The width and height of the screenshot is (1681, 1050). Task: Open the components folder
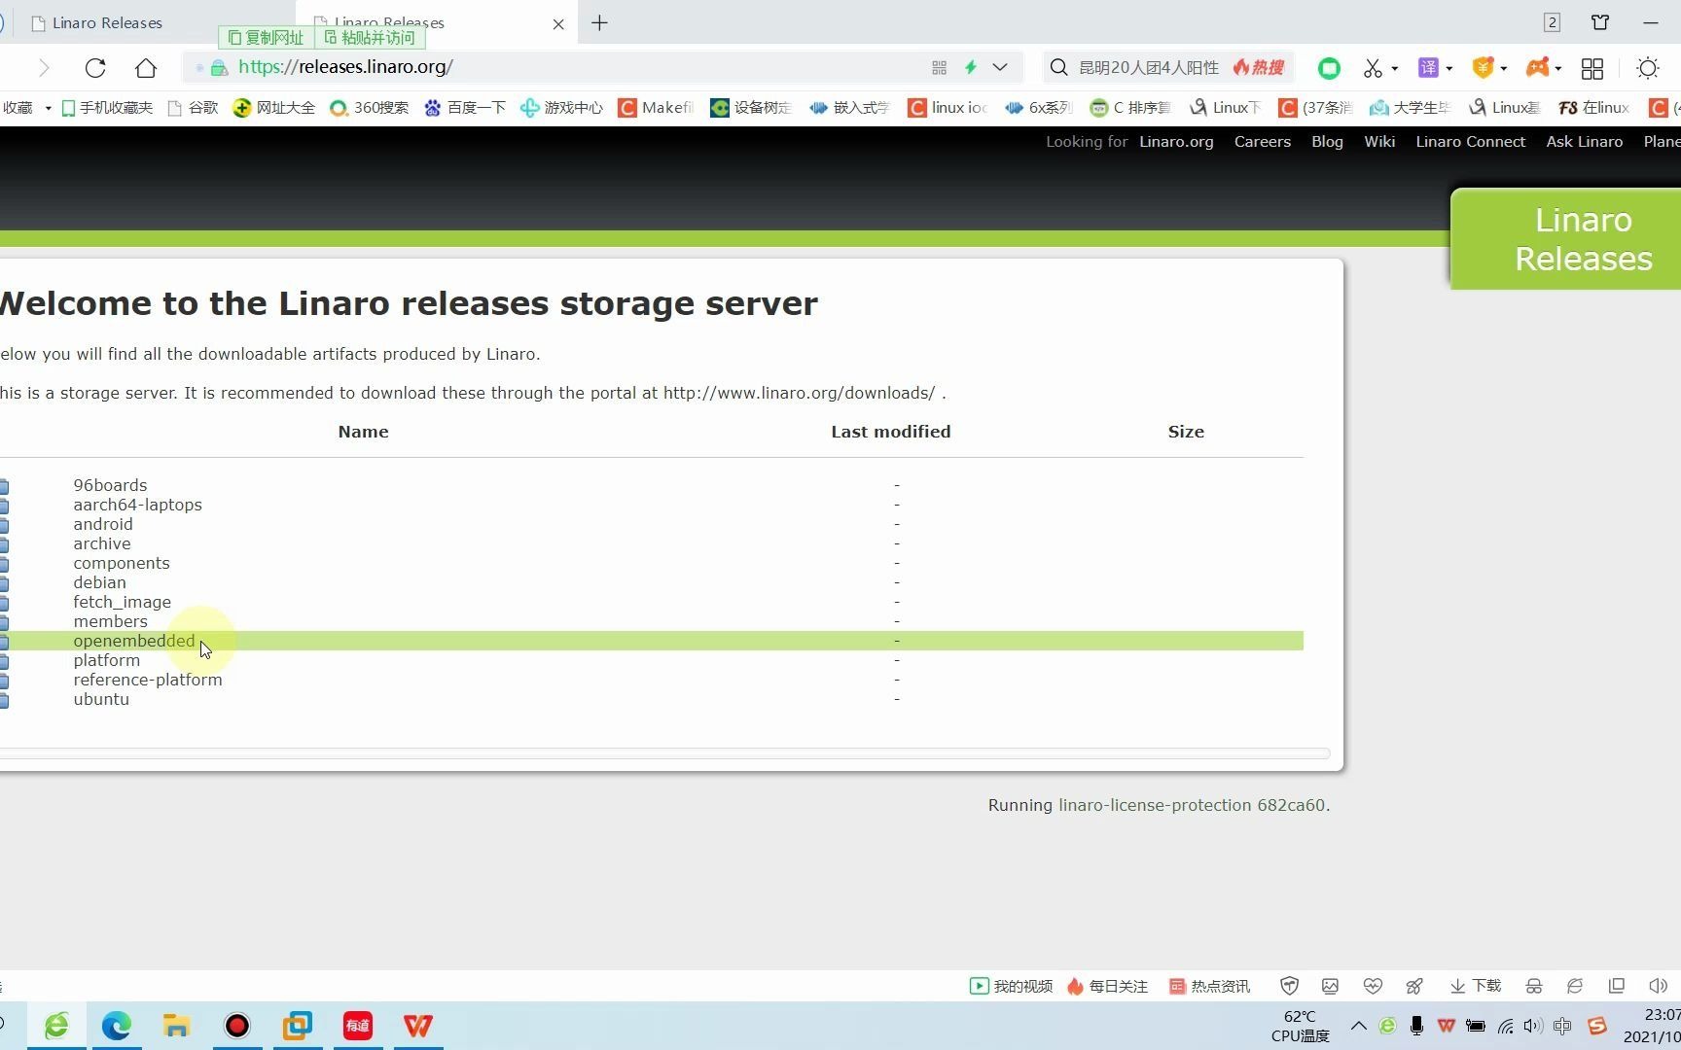click(122, 563)
